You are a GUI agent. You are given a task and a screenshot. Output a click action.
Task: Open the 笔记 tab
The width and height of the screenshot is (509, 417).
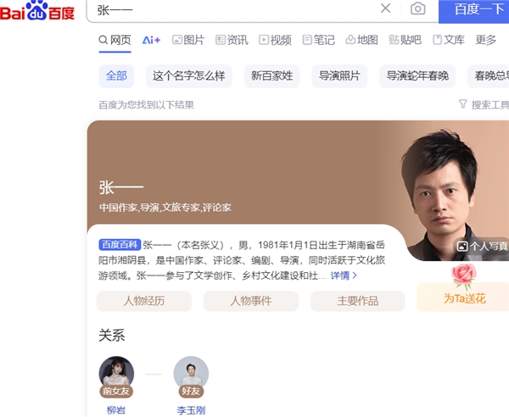318,40
